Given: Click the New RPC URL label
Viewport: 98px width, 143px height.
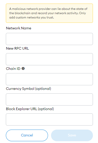Looking at the screenshot, I should (x=18, y=48).
